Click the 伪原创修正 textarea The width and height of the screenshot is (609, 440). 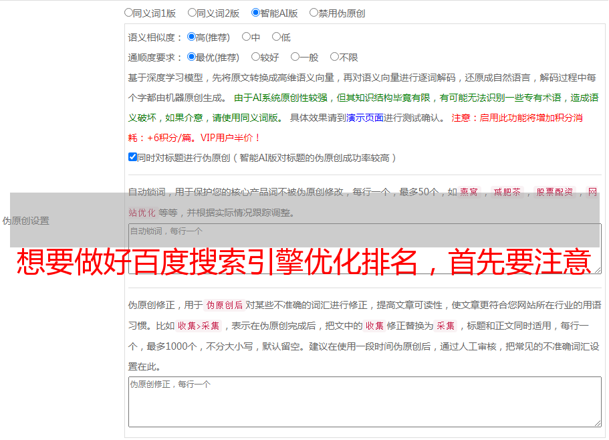pyautogui.click(x=365, y=402)
